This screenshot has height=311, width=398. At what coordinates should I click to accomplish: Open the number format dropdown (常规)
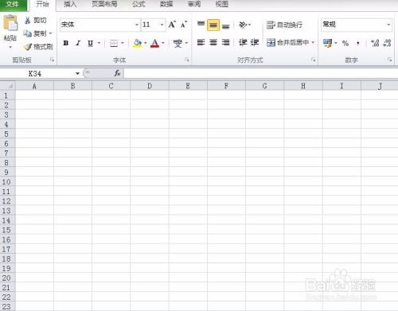pos(388,25)
